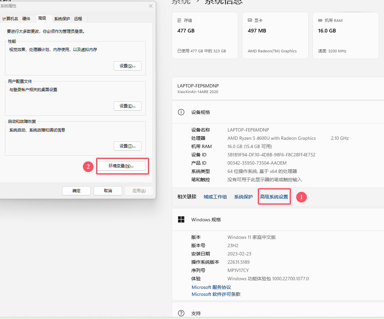The width and height of the screenshot is (384, 319).
Task: Click the 应用(A) button
Action: (x=139, y=191)
